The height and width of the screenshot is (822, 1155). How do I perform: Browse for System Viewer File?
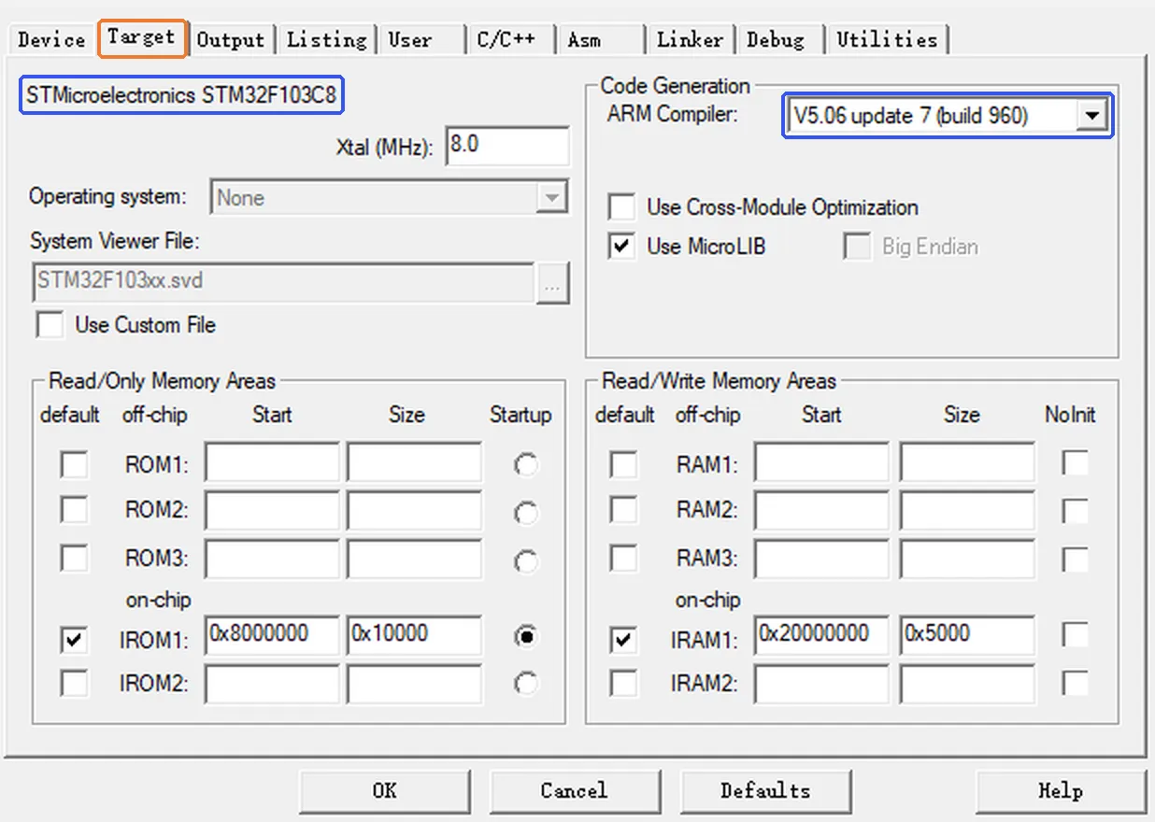click(x=553, y=284)
